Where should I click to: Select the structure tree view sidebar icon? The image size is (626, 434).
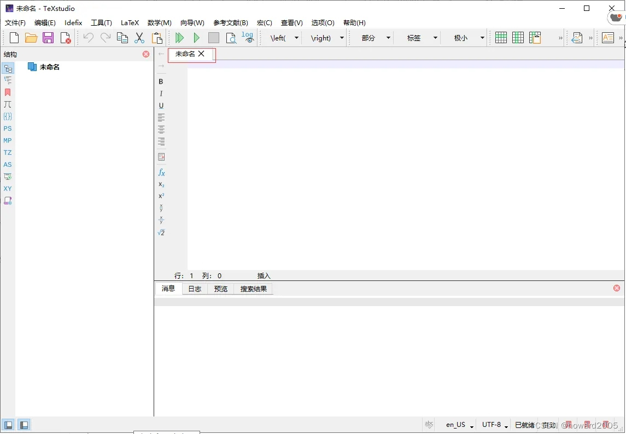coord(8,69)
